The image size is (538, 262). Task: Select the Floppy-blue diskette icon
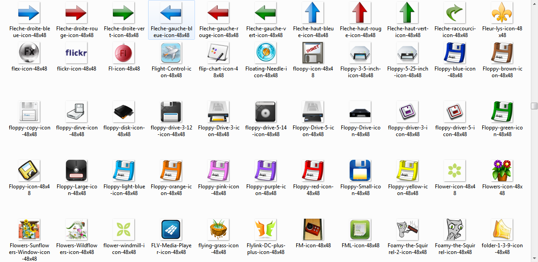tap(455, 53)
